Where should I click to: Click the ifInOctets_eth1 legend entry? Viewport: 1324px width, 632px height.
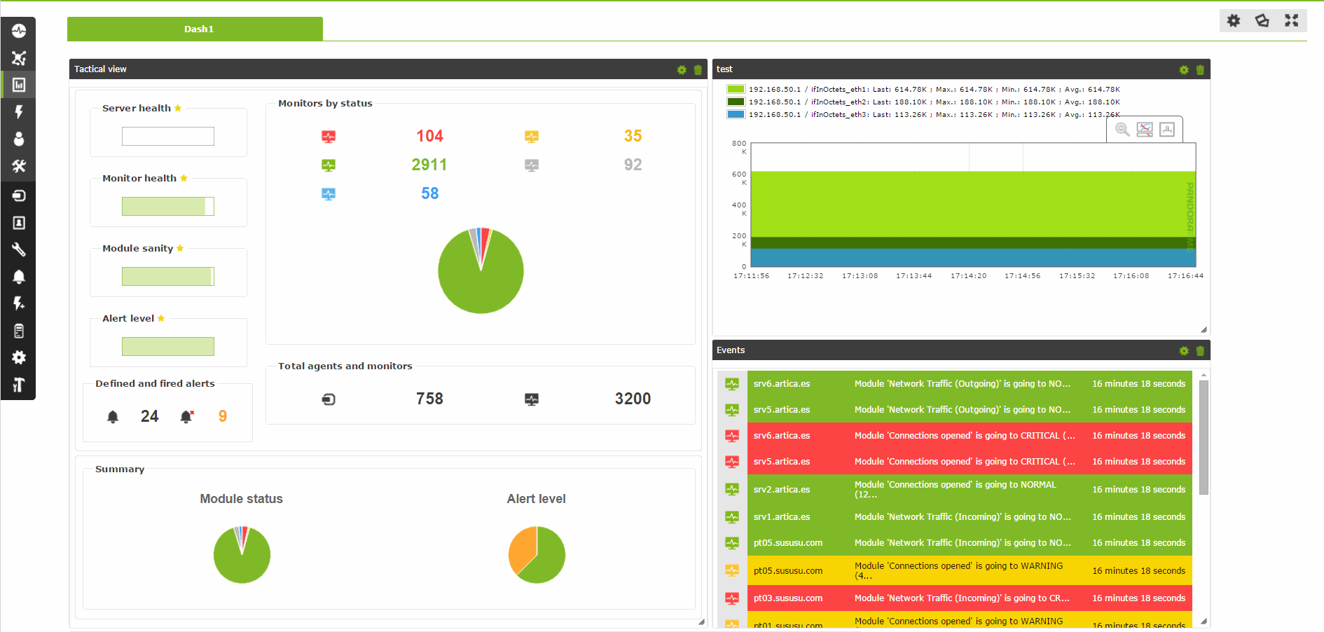tap(897, 89)
